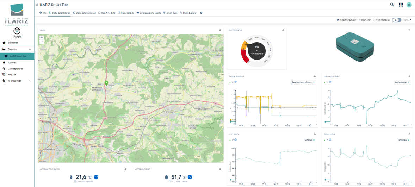Viewport: 415px width, 187px height.
Task: Open settings gear of the Temperatur chart widget
Action: (409, 135)
